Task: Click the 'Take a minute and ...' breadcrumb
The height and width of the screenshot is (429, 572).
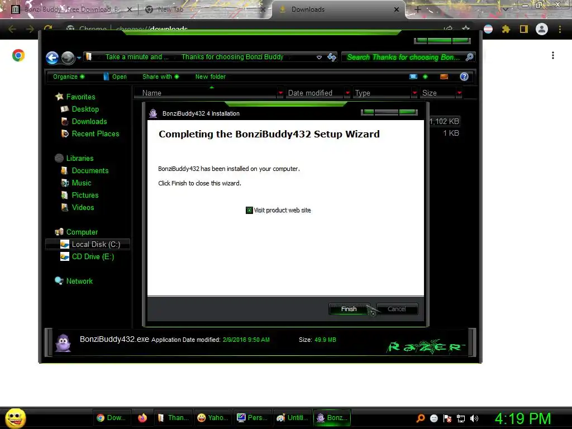Action: point(137,57)
